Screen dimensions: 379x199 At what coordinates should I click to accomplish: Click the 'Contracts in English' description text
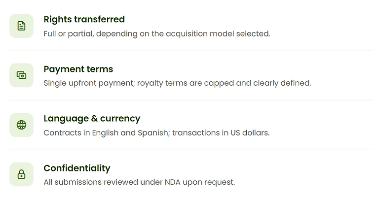(156, 133)
